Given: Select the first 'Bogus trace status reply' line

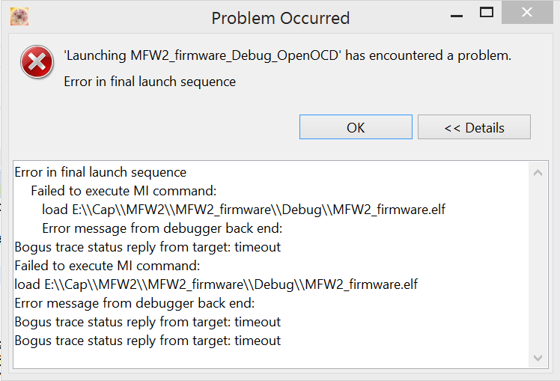Looking at the screenshot, I should 147,247.
